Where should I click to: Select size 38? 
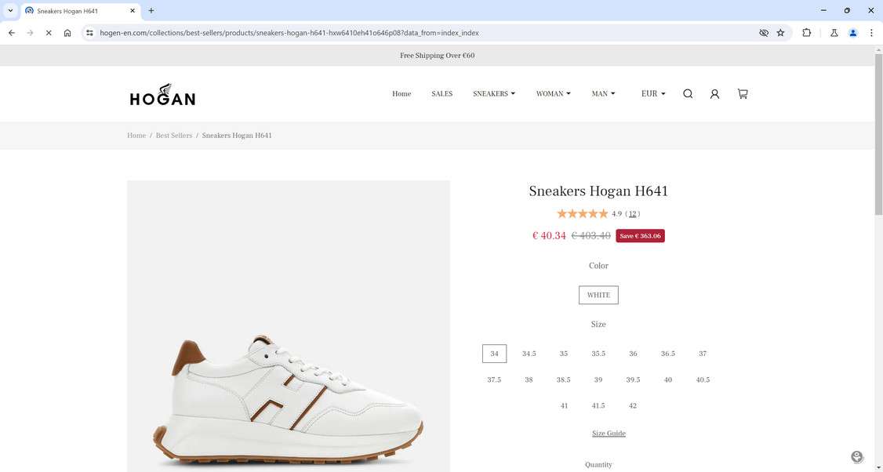pyautogui.click(x=529, y=379)
